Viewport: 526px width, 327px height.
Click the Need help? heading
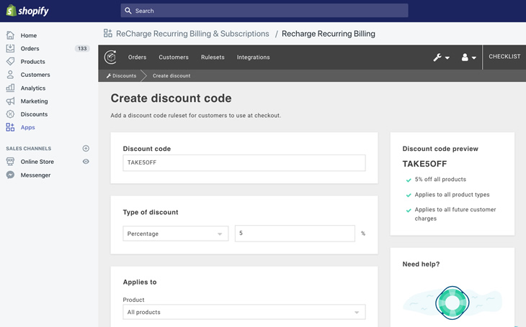pos(421,264)
